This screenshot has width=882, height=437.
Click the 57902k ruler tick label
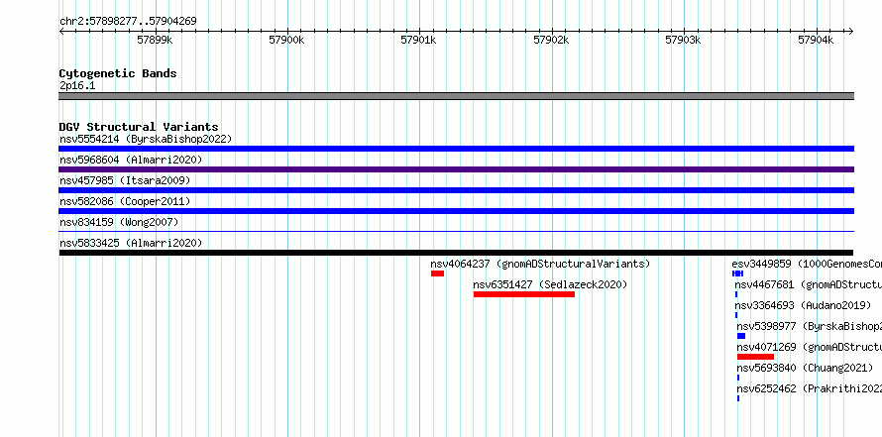[551, 40]
